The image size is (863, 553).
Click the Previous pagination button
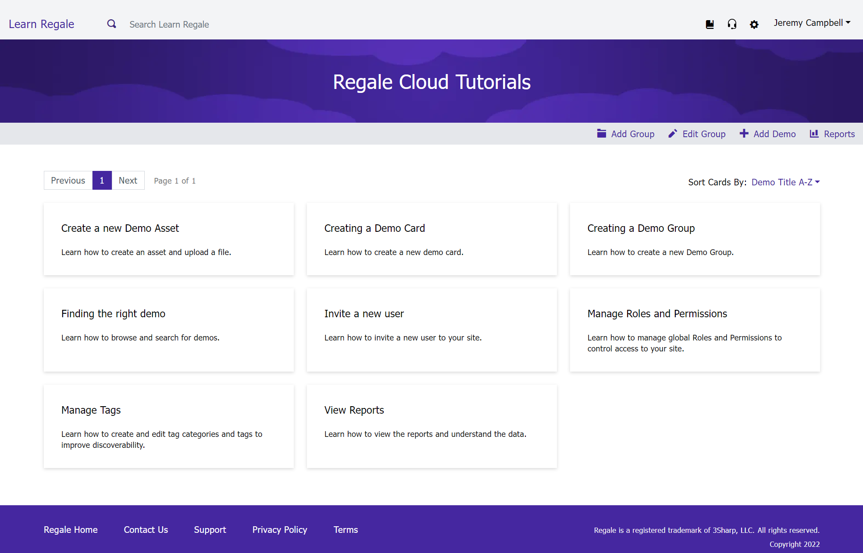pos(68,180)
